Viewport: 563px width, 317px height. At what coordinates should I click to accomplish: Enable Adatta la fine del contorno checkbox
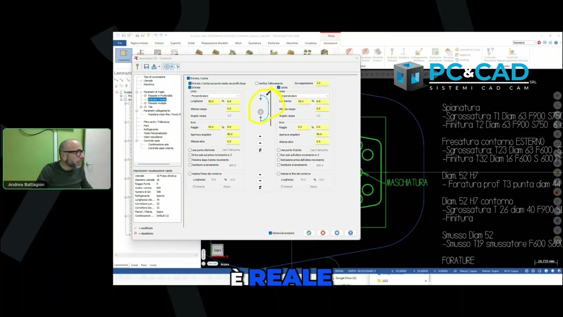pyautogui.click(x=278, y=174)
